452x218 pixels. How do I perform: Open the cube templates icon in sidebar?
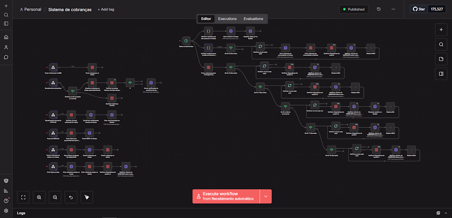(x=6, y=181)
